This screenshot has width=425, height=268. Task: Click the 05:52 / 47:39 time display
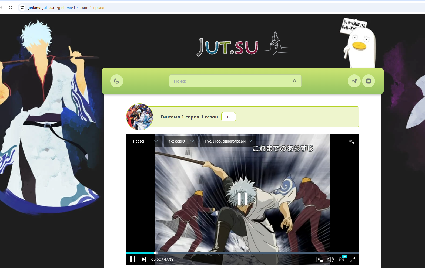162,259
